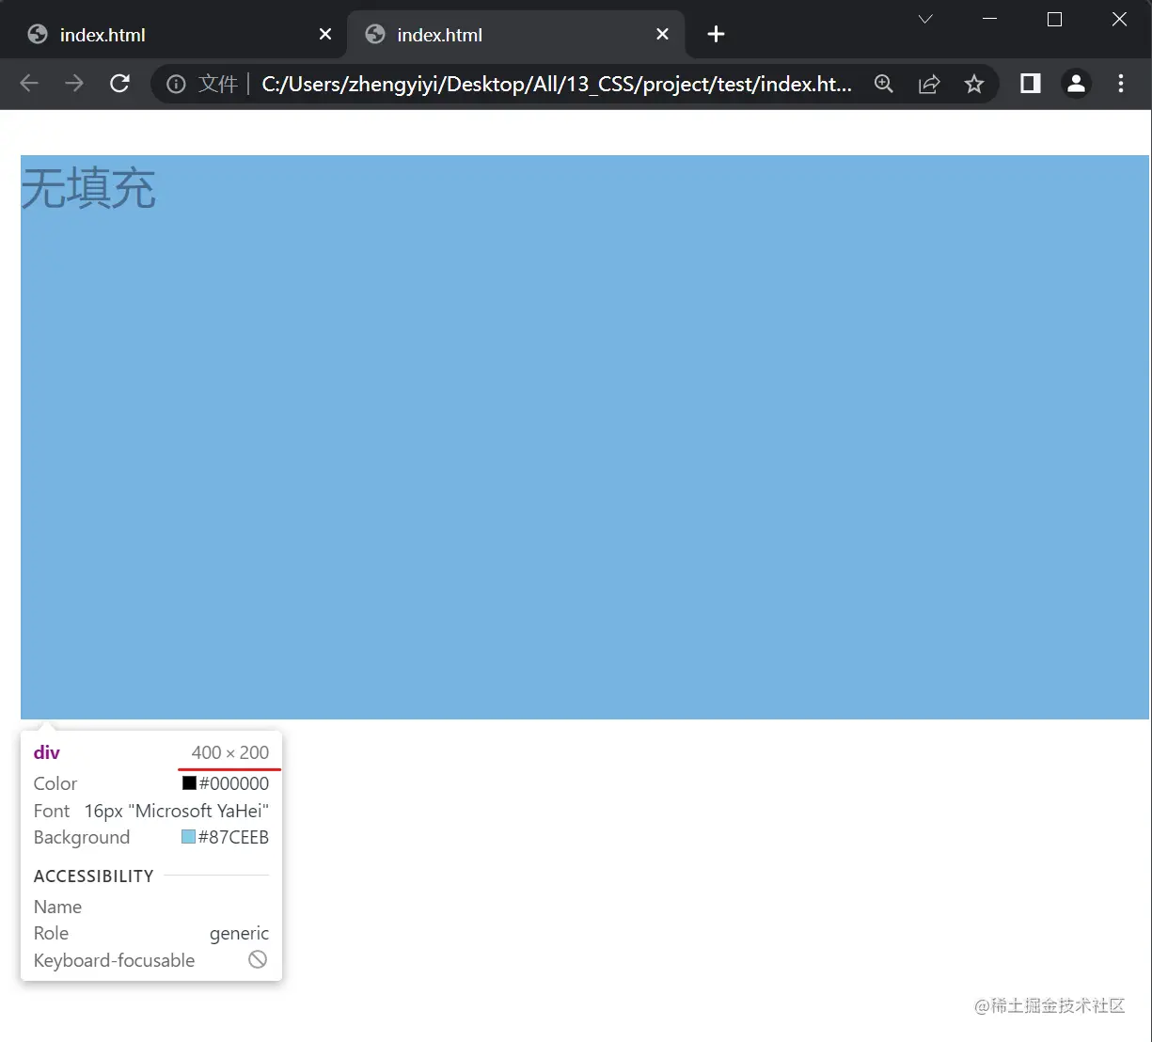
Task: Reload the page with the refresh icon
Action: click(x=119, y=84)
